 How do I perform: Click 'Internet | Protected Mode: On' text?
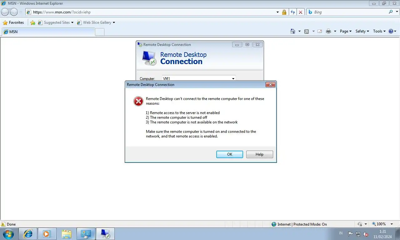coord(302,224)
